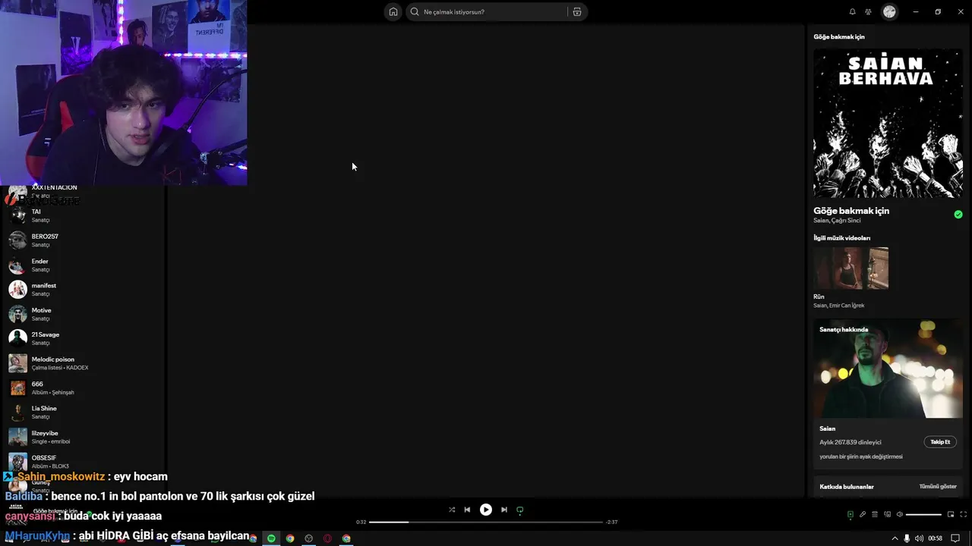The height and width of the screenshot is (546, 972).
Task: Show hidden system tray icons chevron
Action: [x=895, y=538]
